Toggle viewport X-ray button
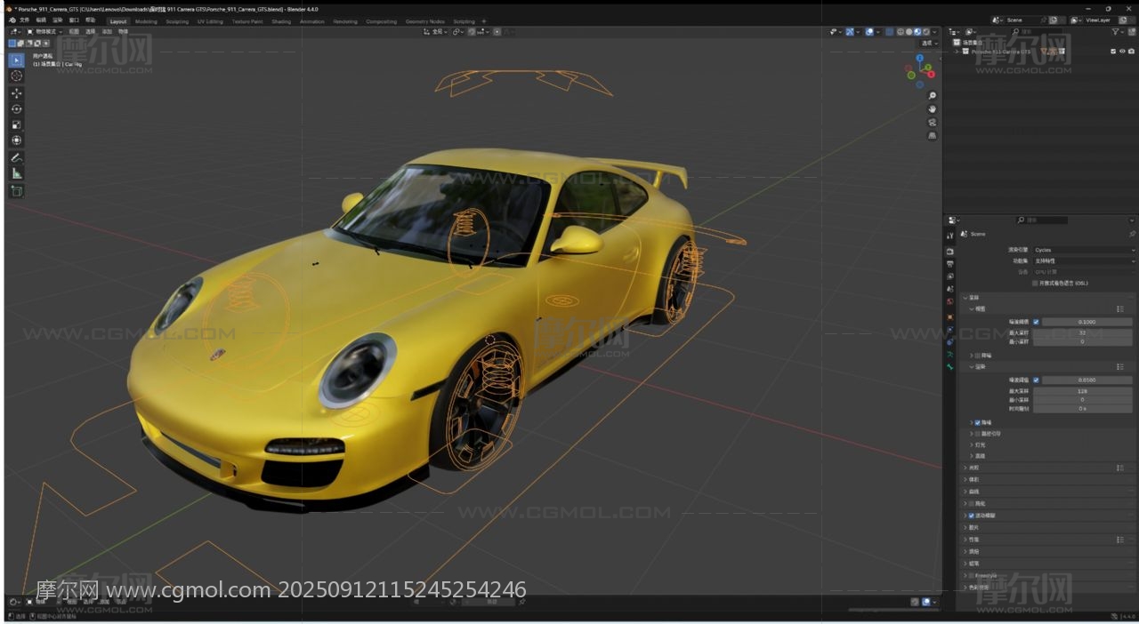This screenshot has height=624, width=1139. click(x=889, y=32)
